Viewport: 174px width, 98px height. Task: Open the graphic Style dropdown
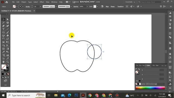(x=97, y=7)
